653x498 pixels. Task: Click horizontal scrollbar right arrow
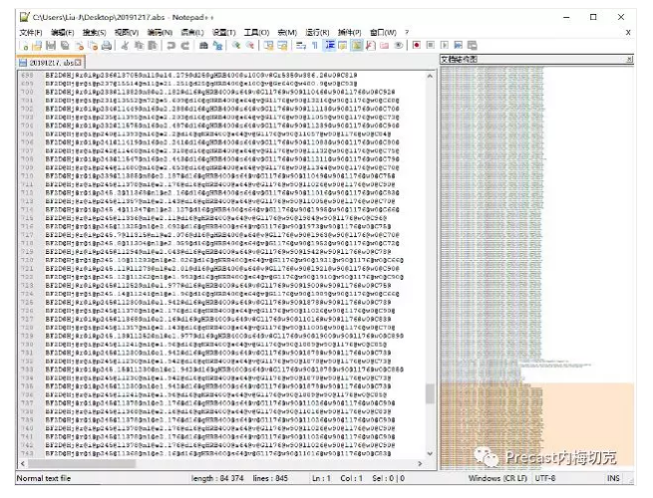click(420, 463)
